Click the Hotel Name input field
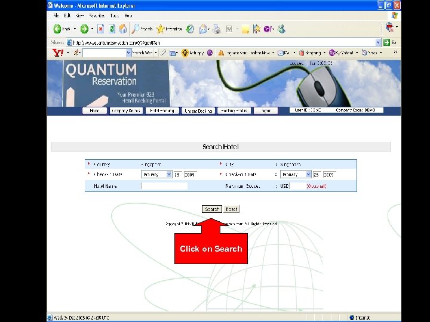Viewport: 430px width, 322px height. tap(164, 186)
